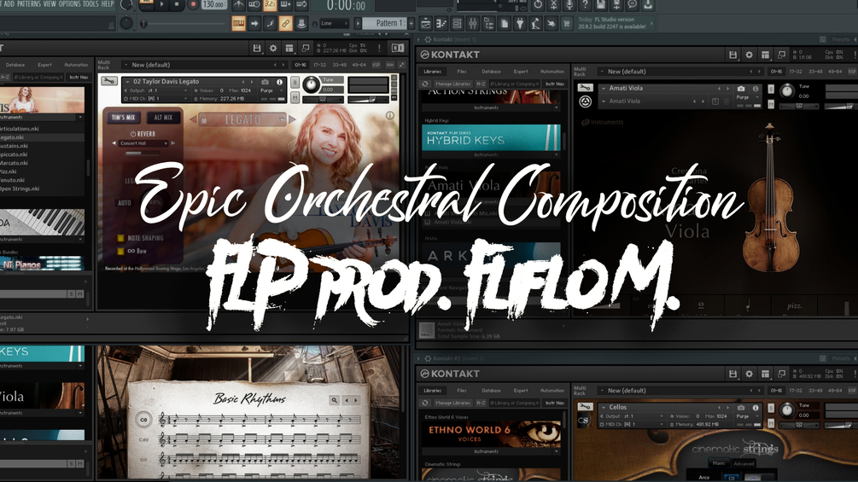The width and height of the screenshot is (858, 482).
Task: Click Manage Libraries in Amati Viola Kontakt
Action: [x=452, y=84]
